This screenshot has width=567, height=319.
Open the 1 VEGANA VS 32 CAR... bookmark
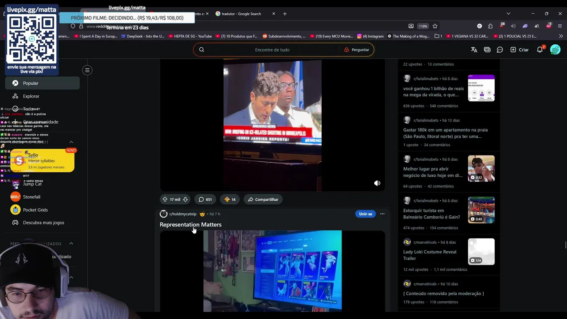point(467,36)
